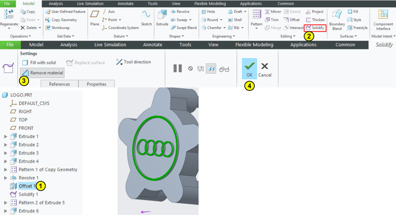
Task: Choose the Revolve tool
Action: tap(180, 12)
